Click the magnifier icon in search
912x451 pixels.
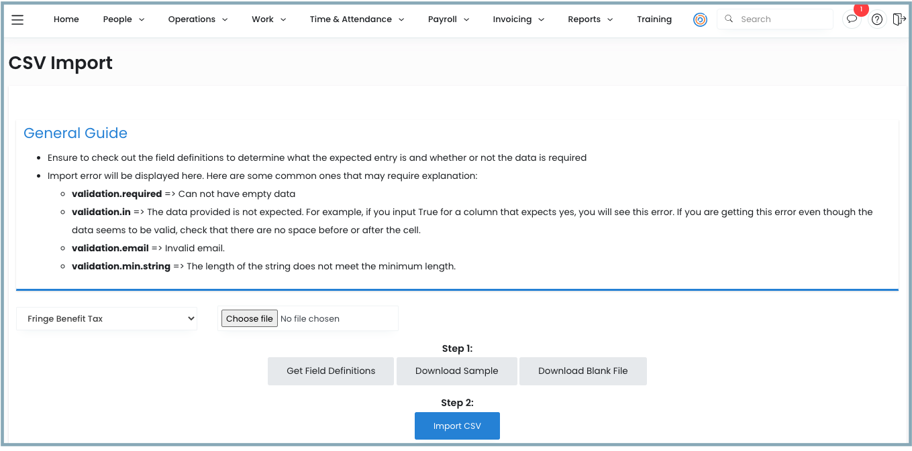[x=729, y=19]
